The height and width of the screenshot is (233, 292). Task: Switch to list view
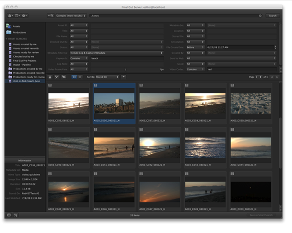point(80,77)
